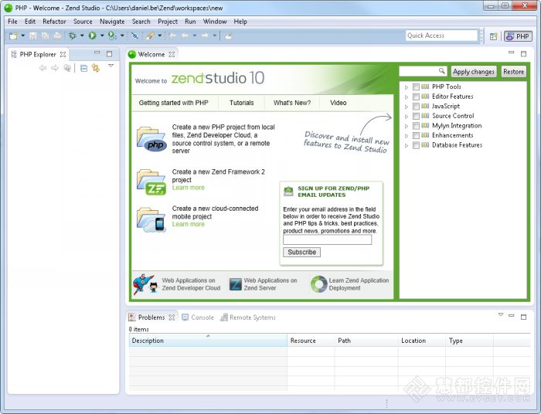
Task: Switch to the Console tab
Action: point(198,317)
